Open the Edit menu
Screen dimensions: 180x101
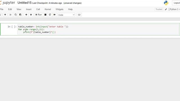click(x=10, y=9)
